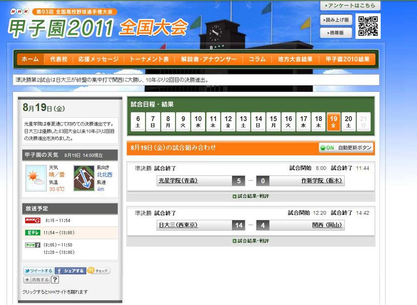Toggle the ON 自動更新ボタン
The height and width of the screenshot is (305, 417).
pyautogui.click(x=346, y=147)
